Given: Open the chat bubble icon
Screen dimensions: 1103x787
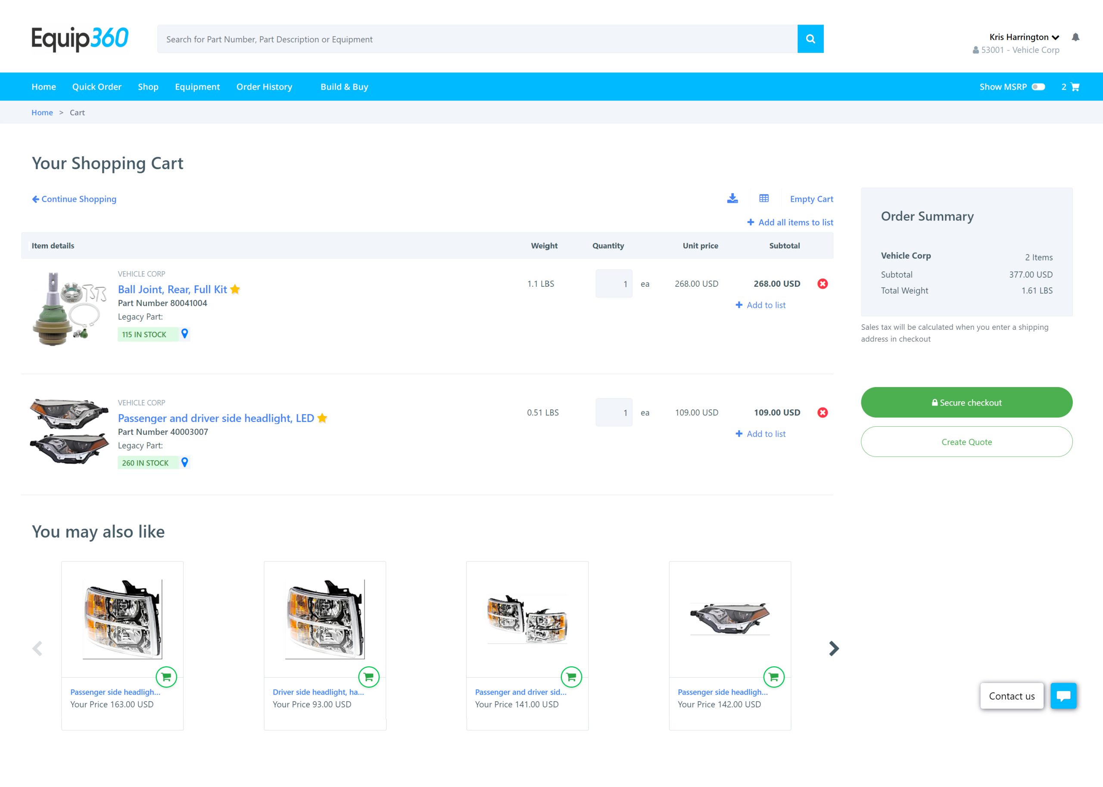Looking at the screenshot, I should (1063, 696).
